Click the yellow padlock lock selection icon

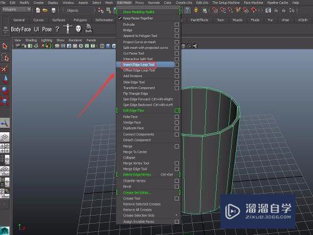tap(196, 10)
